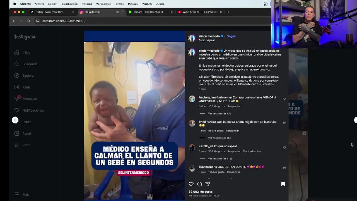Like carrillo_sll's comment
The image size is (357, 201).
tap(284, 147)
